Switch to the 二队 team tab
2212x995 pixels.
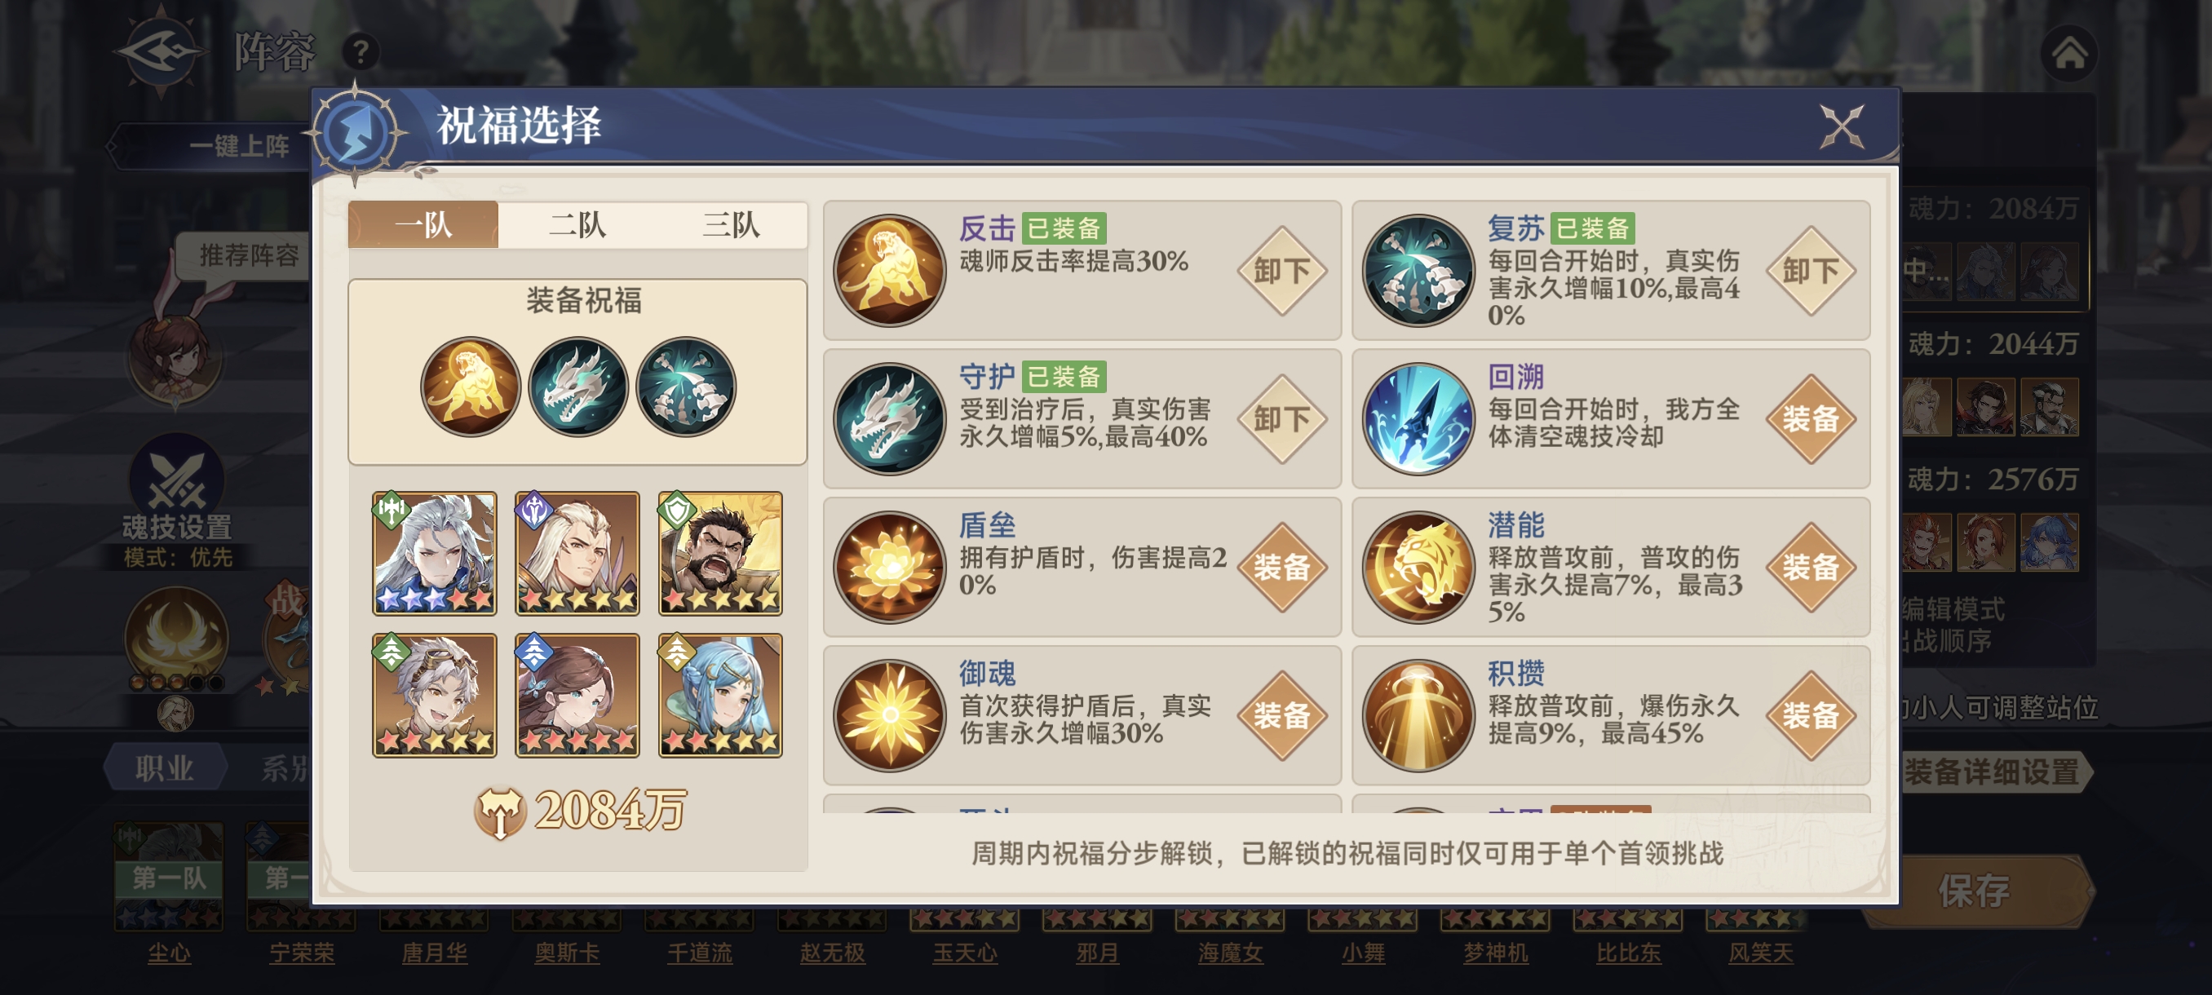pyautogui.click(x=577, y=225)
